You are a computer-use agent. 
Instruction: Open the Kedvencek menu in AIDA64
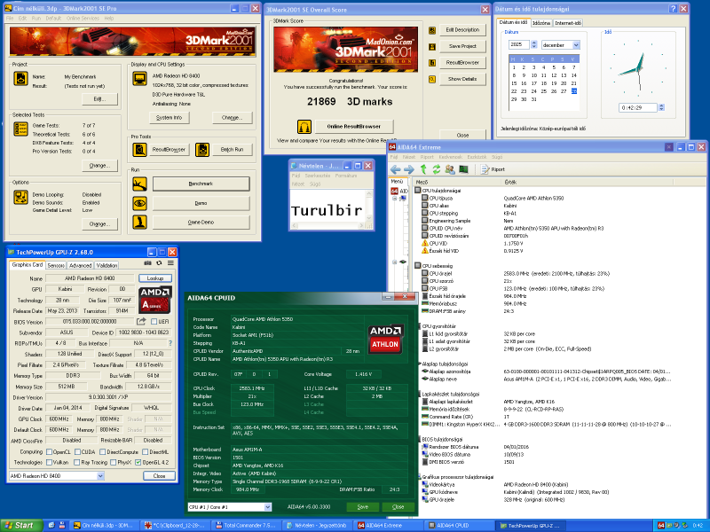[x=450, y=157]
